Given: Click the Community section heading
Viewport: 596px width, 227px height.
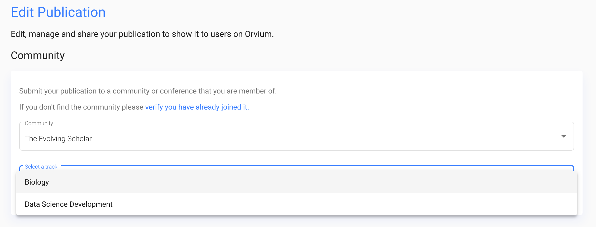Looking at the screenshot, I should (38, 56).
